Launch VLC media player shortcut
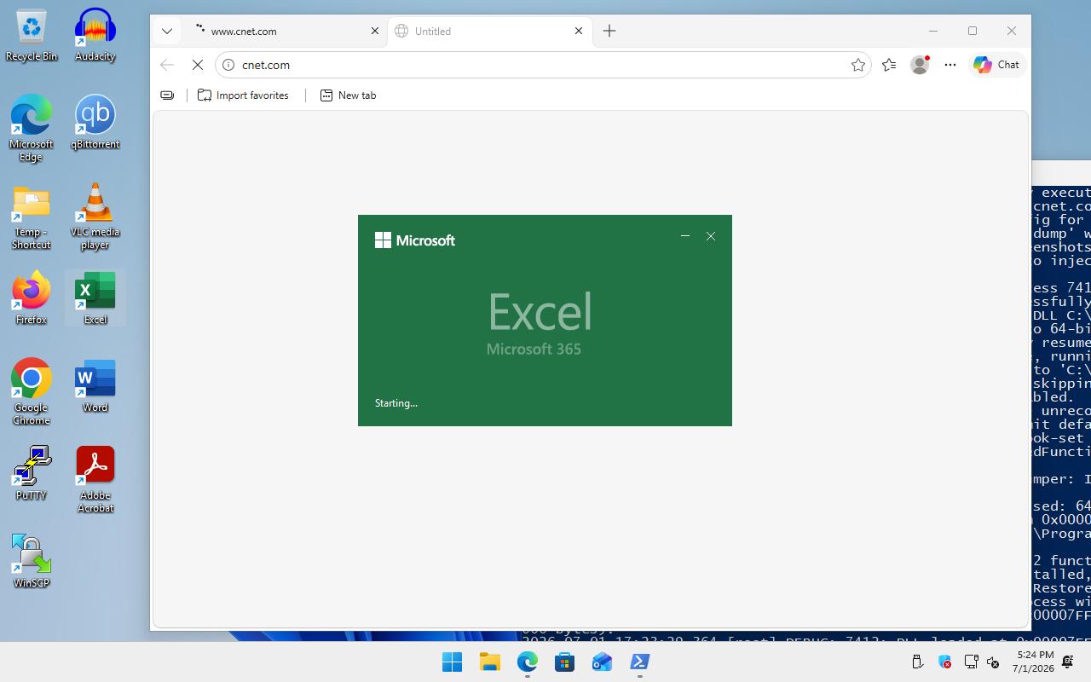The height and width of the screenshot is (682, 1091). pyautogui.click(x=95, y=217)
